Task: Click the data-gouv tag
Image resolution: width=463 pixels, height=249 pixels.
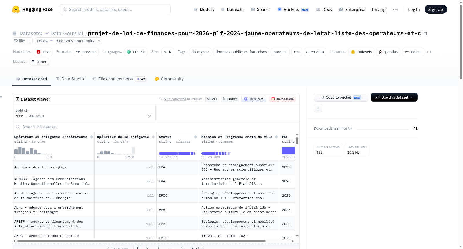Action: pyautogui.click(x=200, y=52)
